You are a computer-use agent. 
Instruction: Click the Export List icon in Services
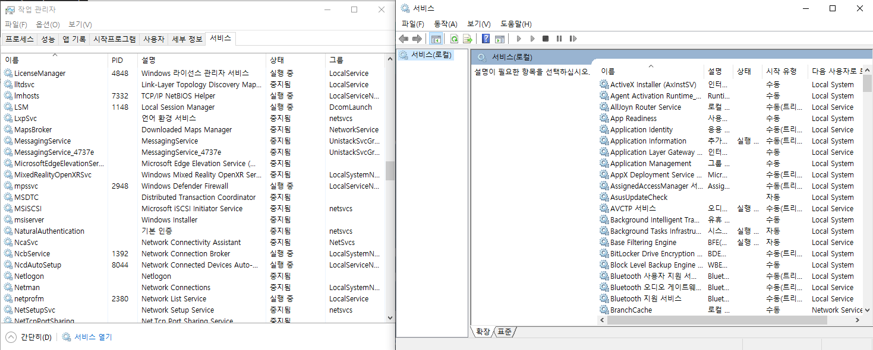click(x=467, y=39)
